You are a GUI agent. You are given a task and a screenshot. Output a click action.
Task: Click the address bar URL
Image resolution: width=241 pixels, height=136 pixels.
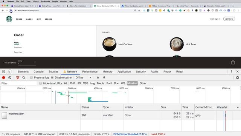(x=28, y=11)
